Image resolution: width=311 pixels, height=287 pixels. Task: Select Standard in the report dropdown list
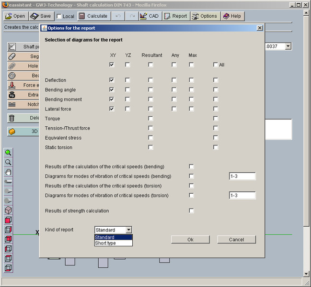113,237
